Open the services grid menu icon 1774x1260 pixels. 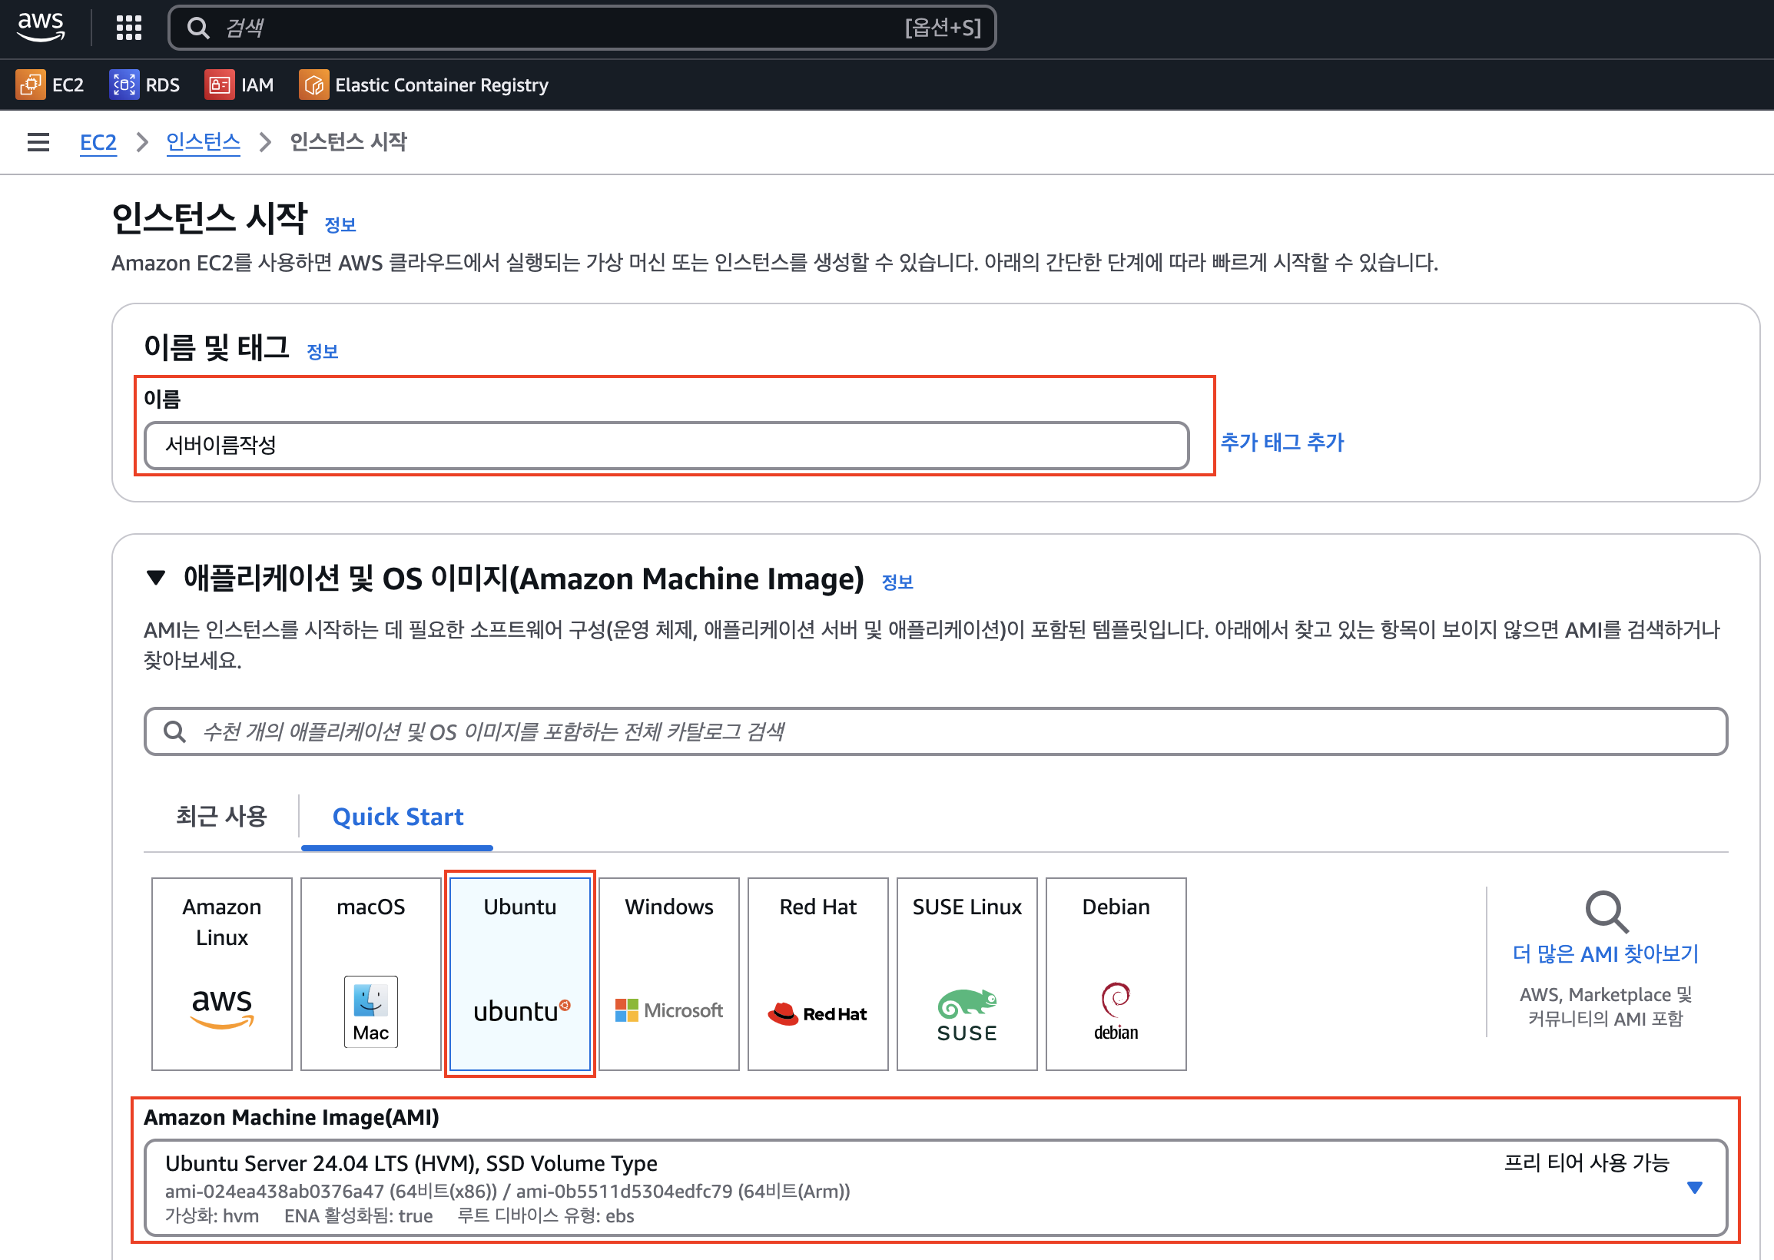(129, 28)
